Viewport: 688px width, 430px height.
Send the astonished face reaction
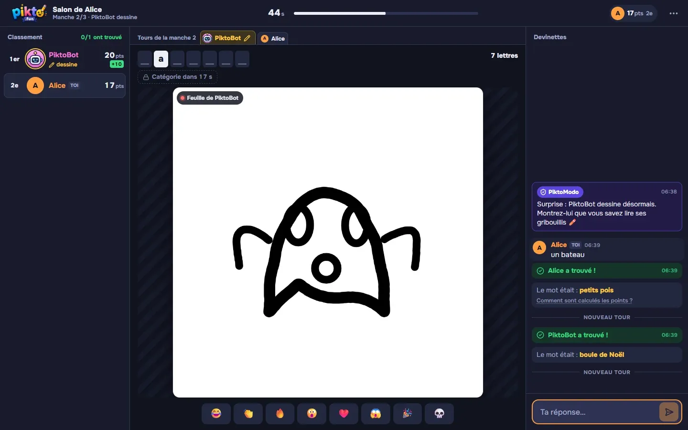(312, 413)
